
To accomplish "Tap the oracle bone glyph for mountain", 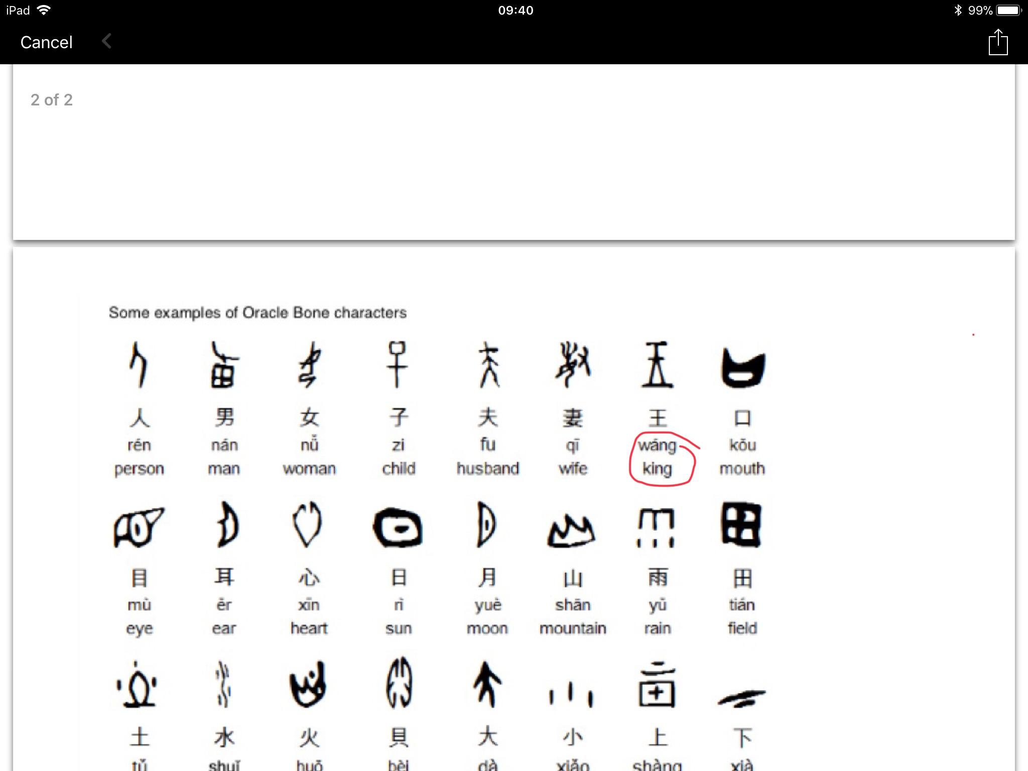I will pyautogui.click(x=571, y=531).
